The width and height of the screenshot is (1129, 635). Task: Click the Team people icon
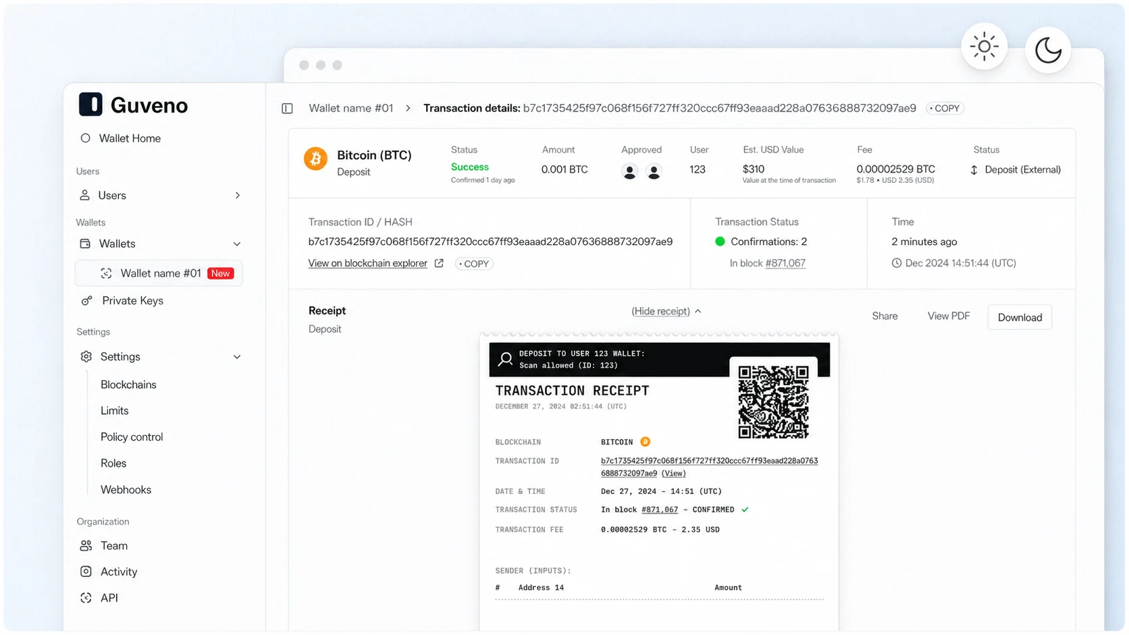pos(86,545)
